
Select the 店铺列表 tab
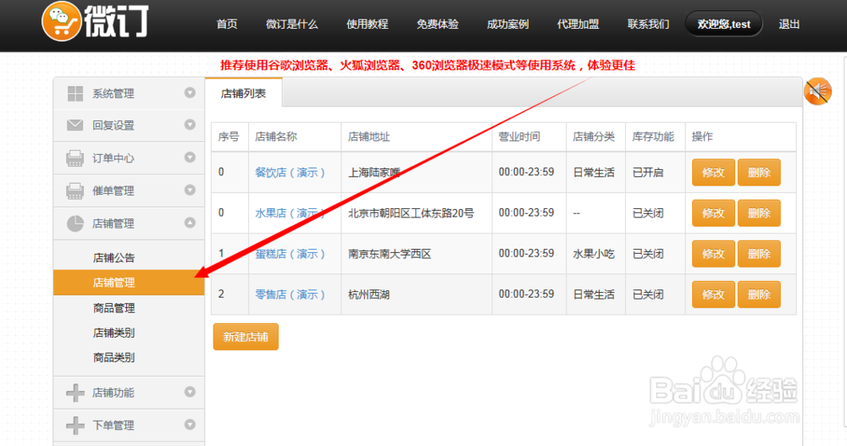click(x=244, y=93)
